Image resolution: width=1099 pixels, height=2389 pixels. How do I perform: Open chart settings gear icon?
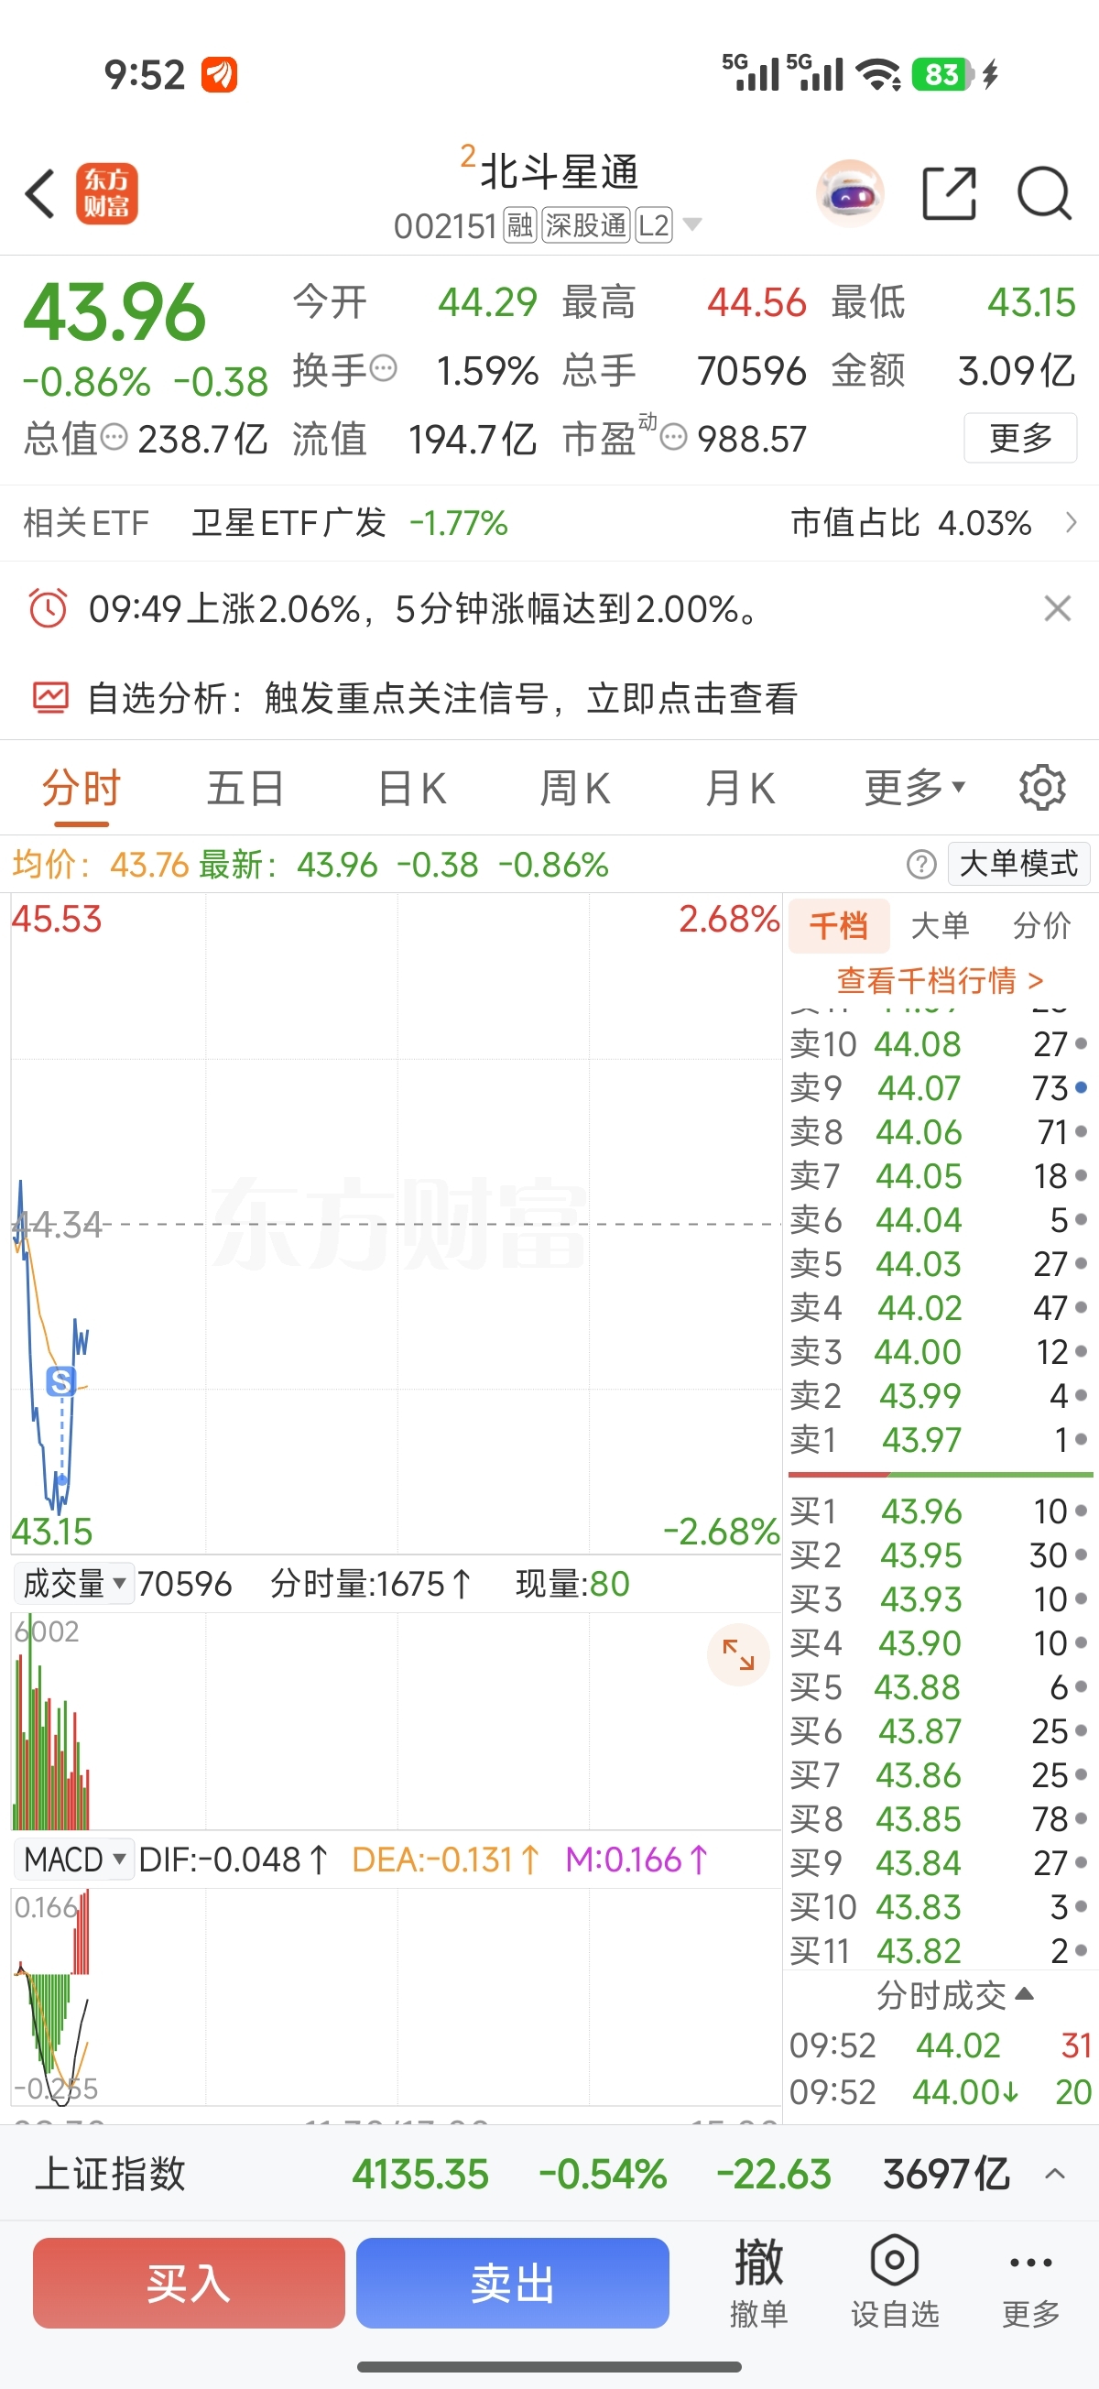[x=1041, y=789]
